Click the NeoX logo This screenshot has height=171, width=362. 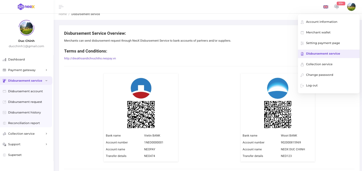[x=26, y=7]
